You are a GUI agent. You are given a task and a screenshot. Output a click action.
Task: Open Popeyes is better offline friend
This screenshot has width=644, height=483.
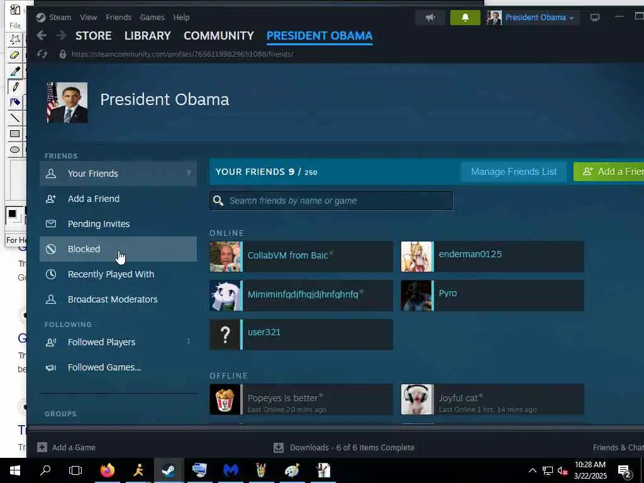[x=301, y=399]
